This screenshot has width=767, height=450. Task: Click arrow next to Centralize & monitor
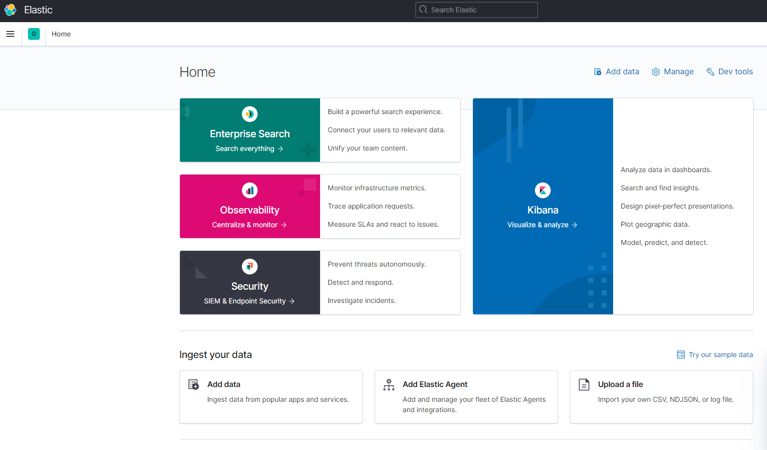[284, 225]
